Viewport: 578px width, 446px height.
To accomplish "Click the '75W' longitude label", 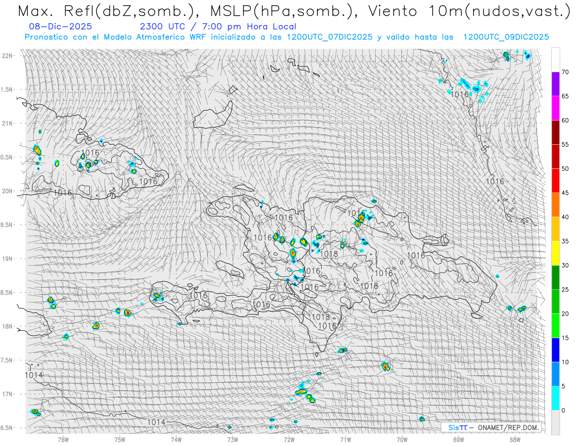I will click(x=120, y=439).
